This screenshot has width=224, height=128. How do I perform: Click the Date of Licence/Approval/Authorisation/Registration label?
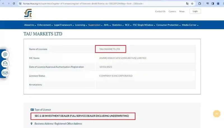click(57, 67)
